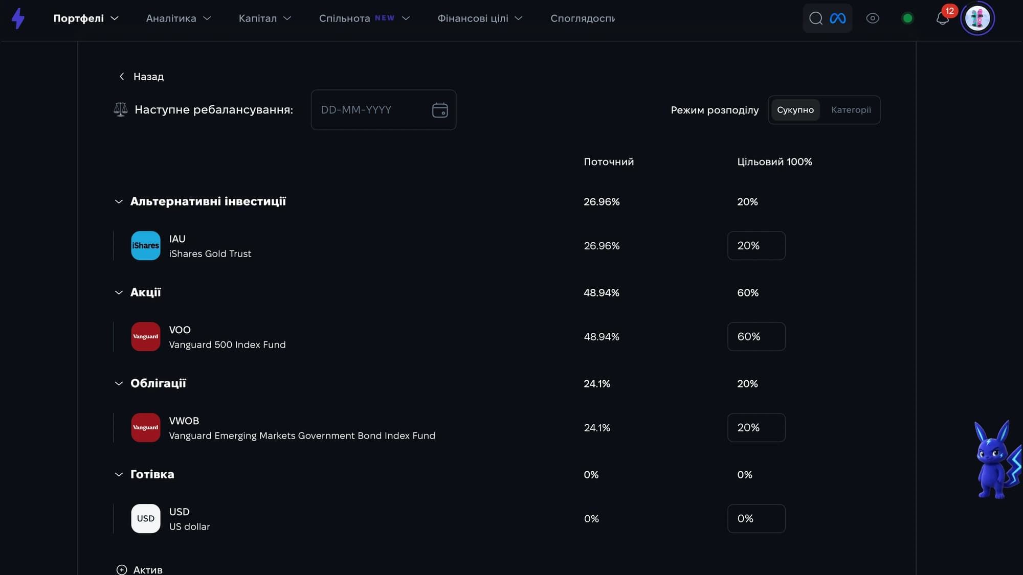Open the Аналітика dropdown menu
1023x575 pixels.
click(x=179, y=18)
